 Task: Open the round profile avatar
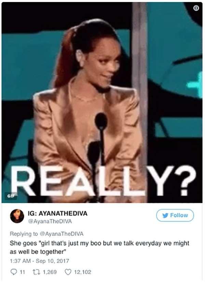point(17,216)
